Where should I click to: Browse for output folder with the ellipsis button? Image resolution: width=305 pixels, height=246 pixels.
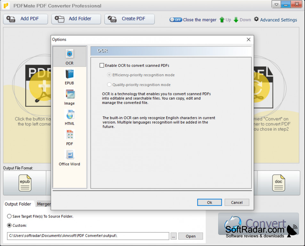[x=173, y=236]
